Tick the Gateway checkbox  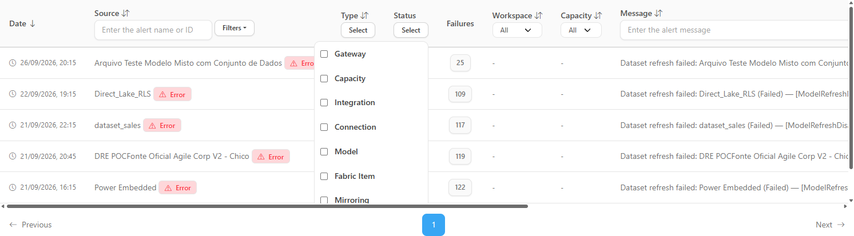click(324, 54)
